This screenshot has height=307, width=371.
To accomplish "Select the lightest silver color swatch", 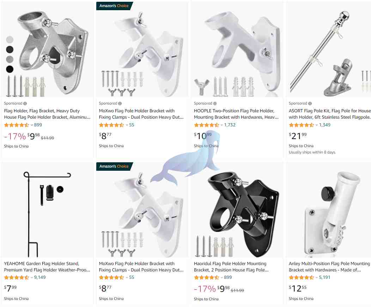I will pyautogui.click(x=10, y=39).
